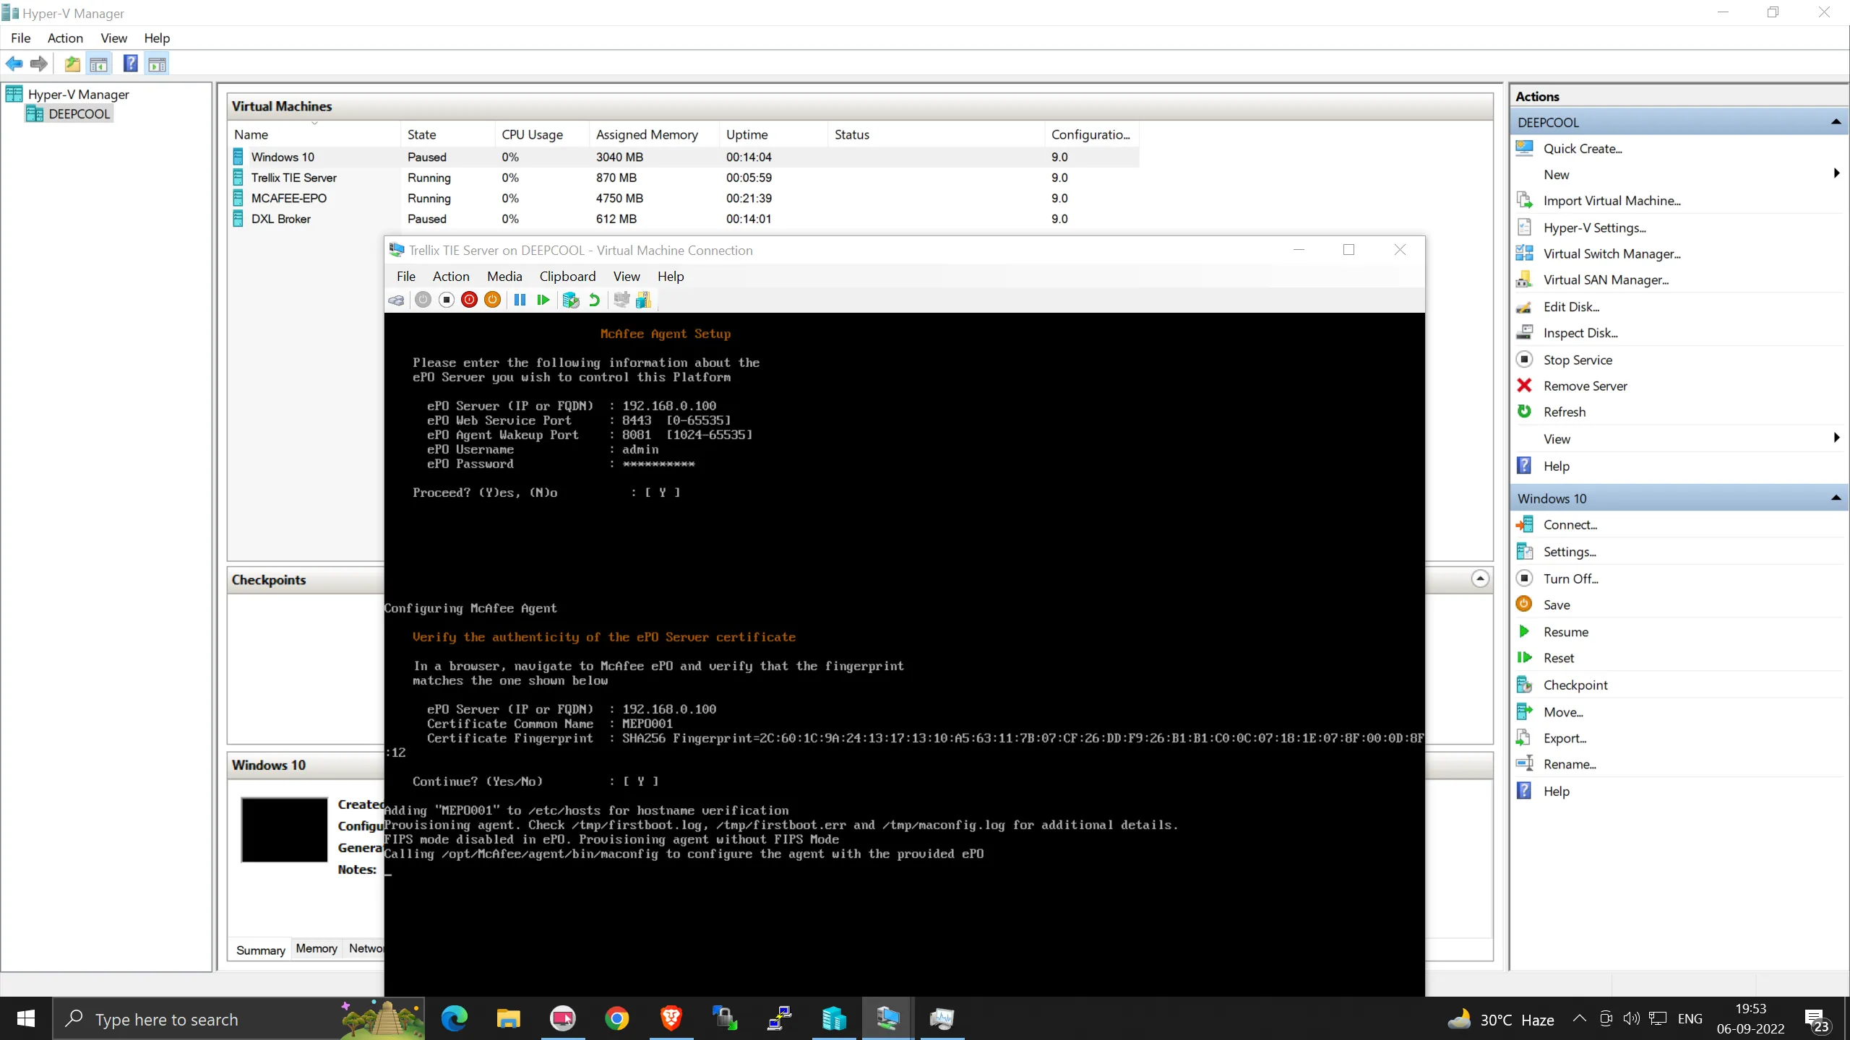Sort VMs by the Name column header

pos(314,134)
